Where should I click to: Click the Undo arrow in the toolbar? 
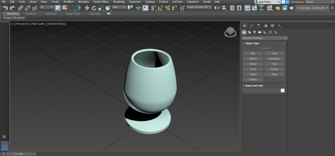point(6,8)
